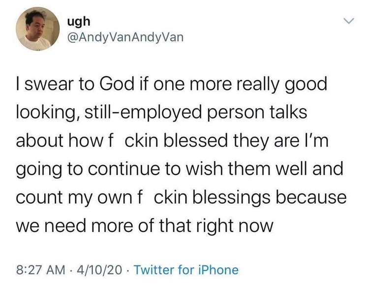Click the word "person" in the tweet
Viewport: 369px width, 288px height.
(235, 113)
